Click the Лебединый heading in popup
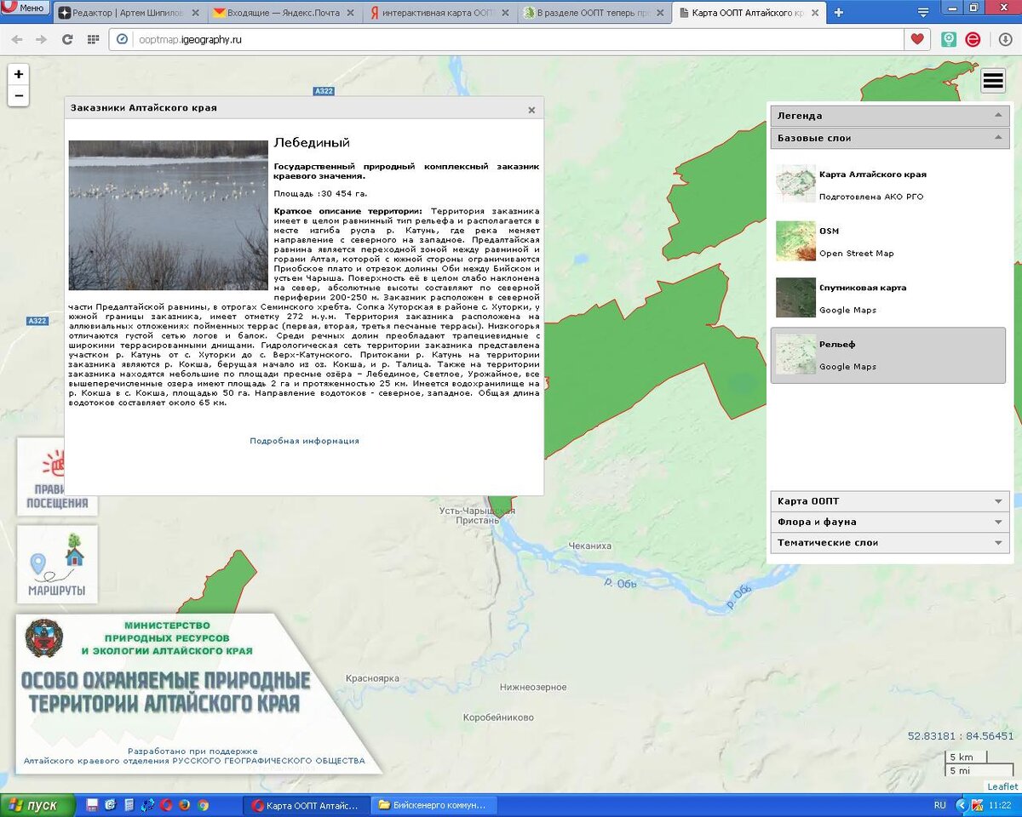 tap(312, 143)
